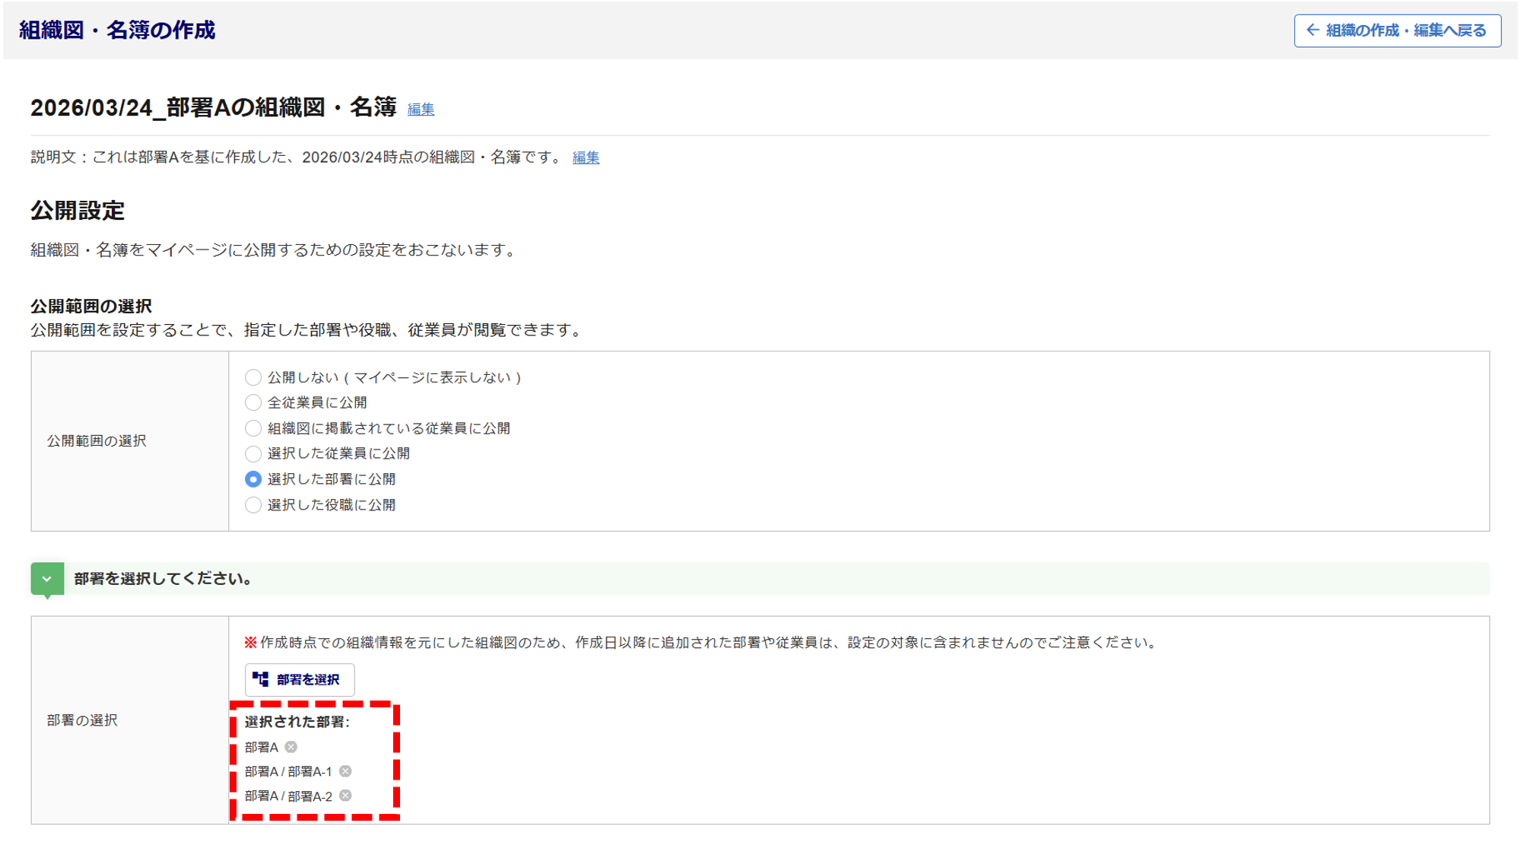
Task: Click the 部署A entry text in selected list
Action: pos(262,747)
